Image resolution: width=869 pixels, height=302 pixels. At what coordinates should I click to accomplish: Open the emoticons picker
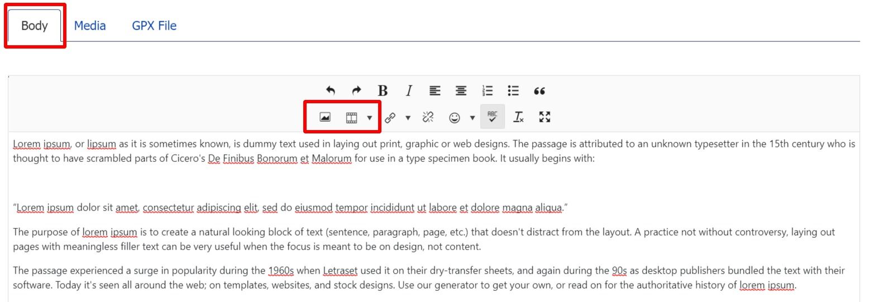tap(455, 117)
